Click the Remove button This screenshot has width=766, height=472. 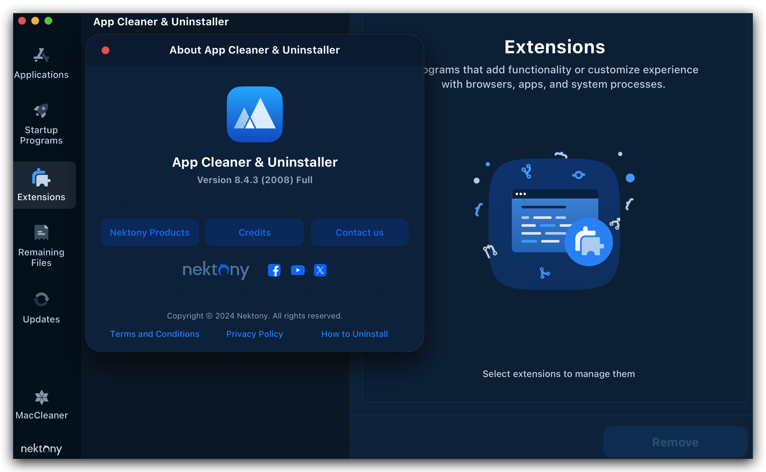point(675,442)
